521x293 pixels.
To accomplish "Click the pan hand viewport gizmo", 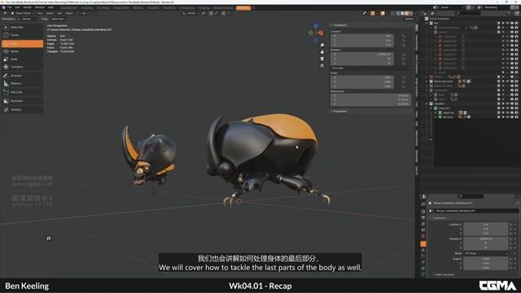I will click(322, 52).
